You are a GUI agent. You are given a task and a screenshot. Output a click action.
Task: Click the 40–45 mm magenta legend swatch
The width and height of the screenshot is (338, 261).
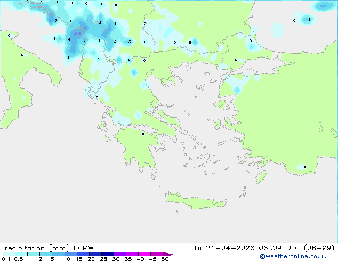(x=144, y=254)
